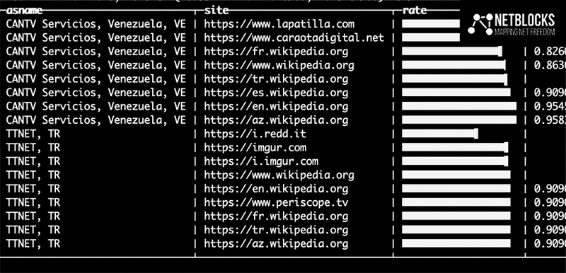The width and height of the screenshot is (566, 273).
Task: Click the site column header
Action: pos(216,11)
